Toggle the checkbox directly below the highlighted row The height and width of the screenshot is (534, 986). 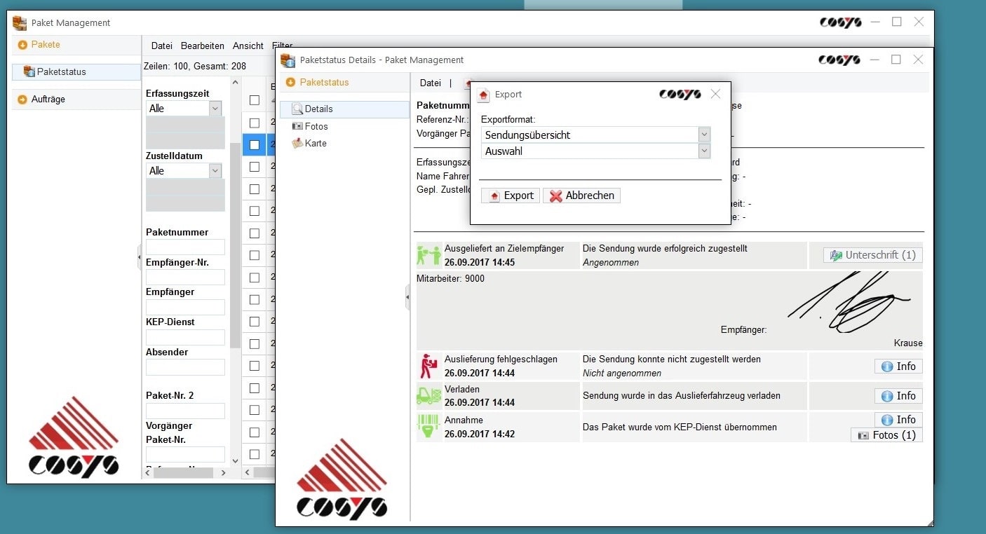pyautogui.click(x=255, y=167)
